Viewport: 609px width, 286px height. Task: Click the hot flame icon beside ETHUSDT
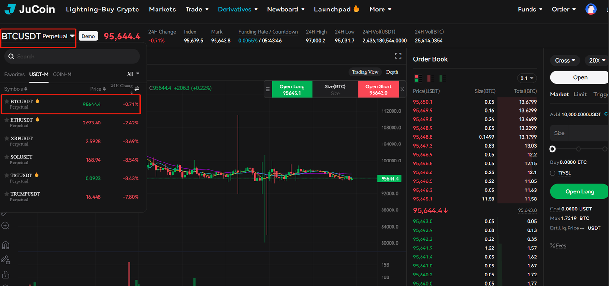tap(37, 120)
